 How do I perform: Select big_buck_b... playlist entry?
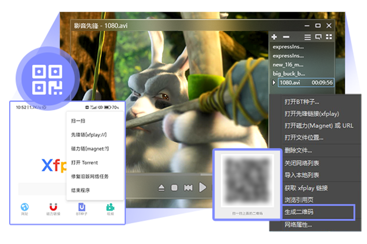pyautogui.click(x=289, y=74)
